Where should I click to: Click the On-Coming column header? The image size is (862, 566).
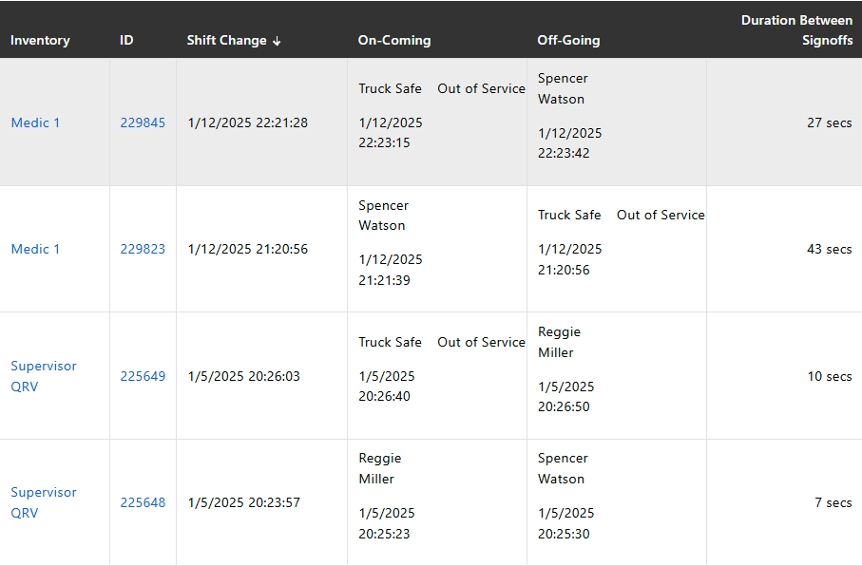point(394,40)
